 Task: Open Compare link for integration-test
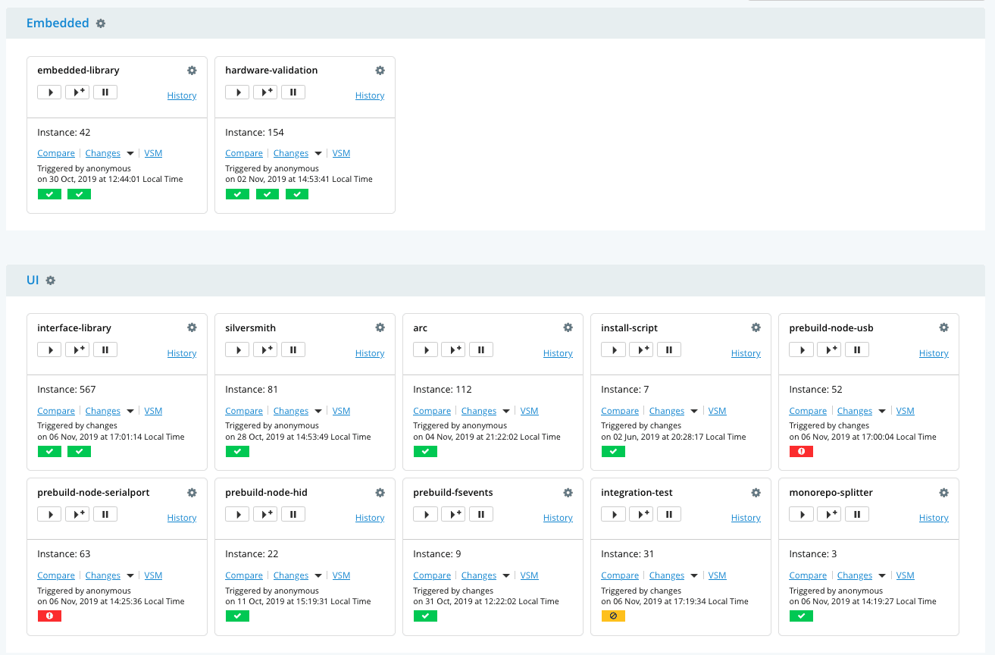point(620,575)
